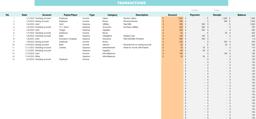The width and height of the screenshot is (256, 119).
Task: Select the Receipt column header
Action: coord(217,15)
